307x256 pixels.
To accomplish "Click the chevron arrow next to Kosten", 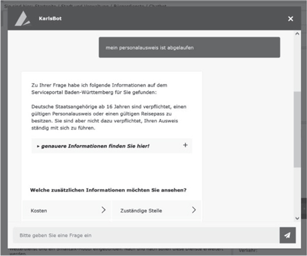I will pos(104,210).
